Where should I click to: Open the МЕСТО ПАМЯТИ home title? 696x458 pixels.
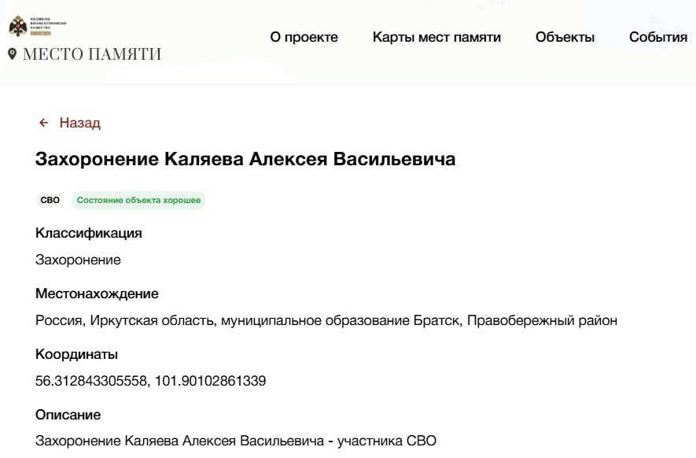coord(92,54)
